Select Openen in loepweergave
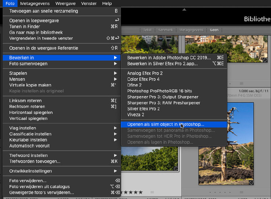 [62, 21]
